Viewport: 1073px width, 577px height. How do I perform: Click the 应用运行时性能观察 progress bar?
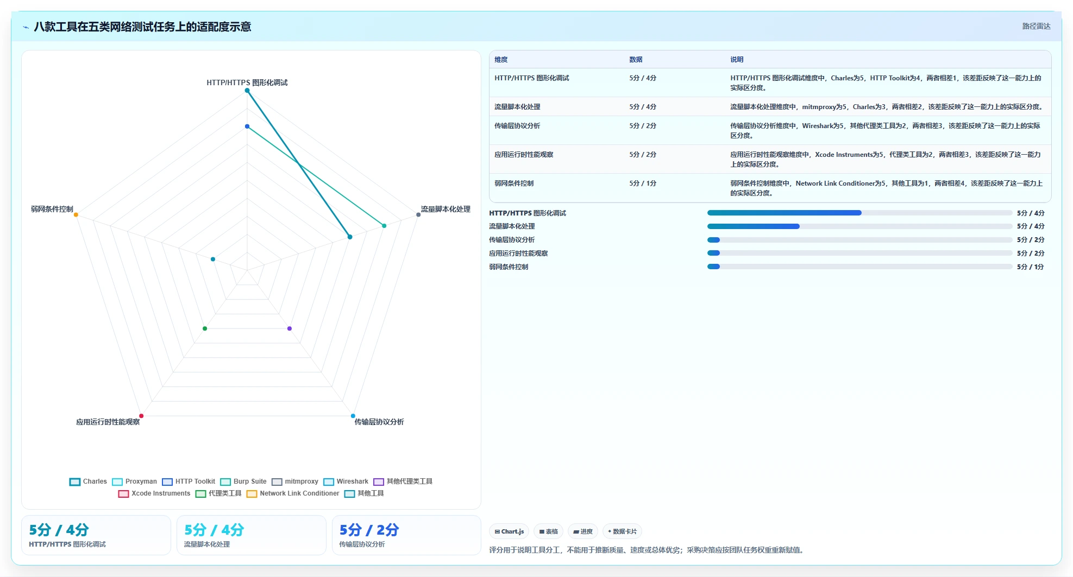[859, 253]
